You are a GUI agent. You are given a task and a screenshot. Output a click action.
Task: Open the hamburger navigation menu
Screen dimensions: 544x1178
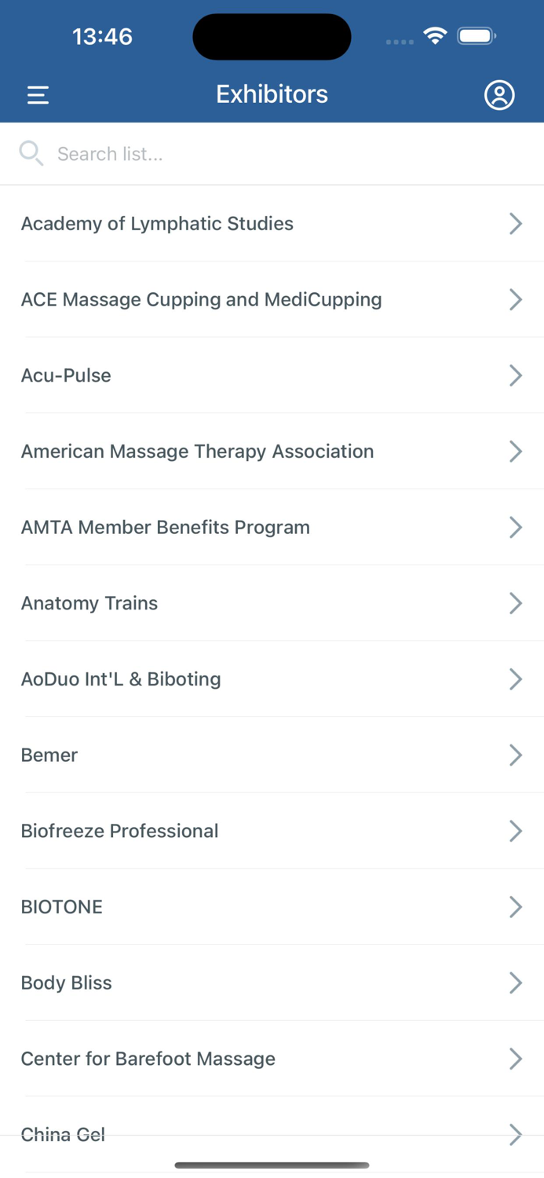click(x=37, y=94)
